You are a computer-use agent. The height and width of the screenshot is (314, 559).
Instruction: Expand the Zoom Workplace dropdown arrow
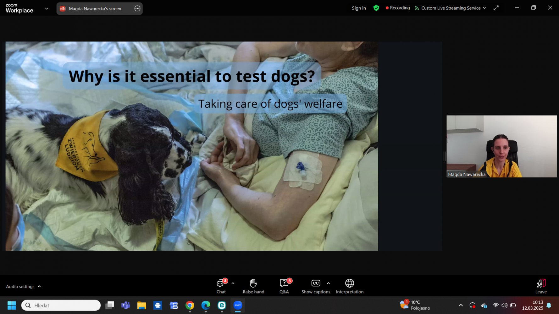point(47,8)
